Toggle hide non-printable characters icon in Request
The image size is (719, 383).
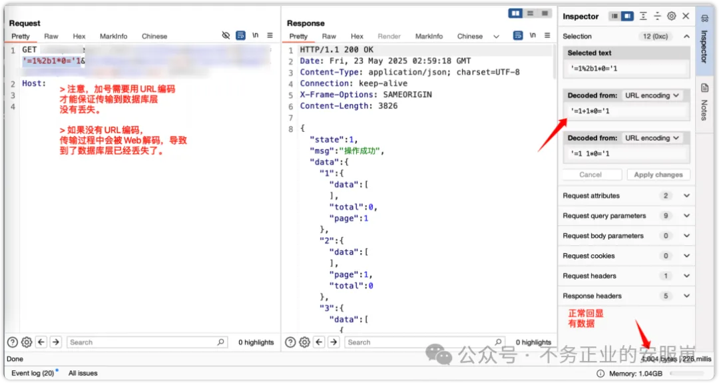click(226, 35)
